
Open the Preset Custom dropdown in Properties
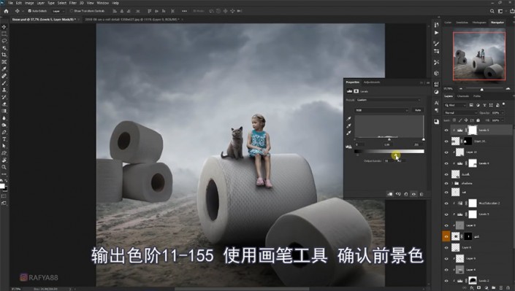388,100
